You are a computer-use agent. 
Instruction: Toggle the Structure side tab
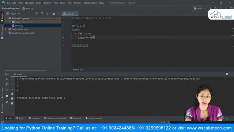point(2,93)
